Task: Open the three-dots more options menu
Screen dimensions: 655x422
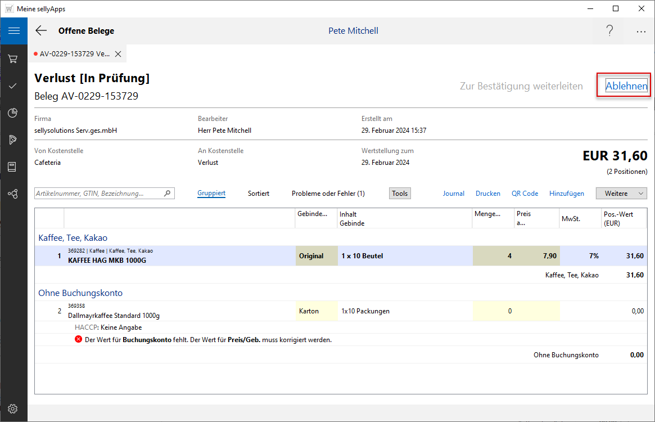Action: coord(641,32)
